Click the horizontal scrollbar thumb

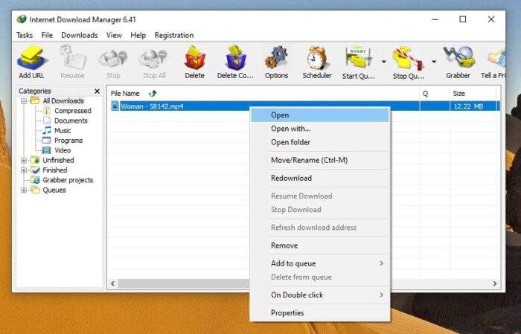pos(184,283)
